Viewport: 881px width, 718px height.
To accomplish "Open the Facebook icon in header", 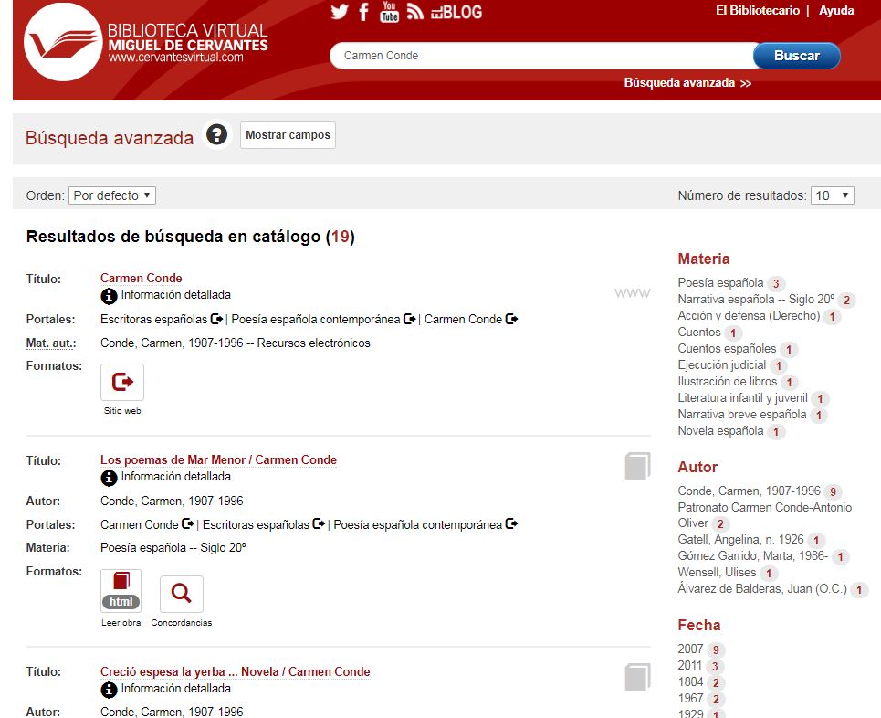I will pos(363,12).
